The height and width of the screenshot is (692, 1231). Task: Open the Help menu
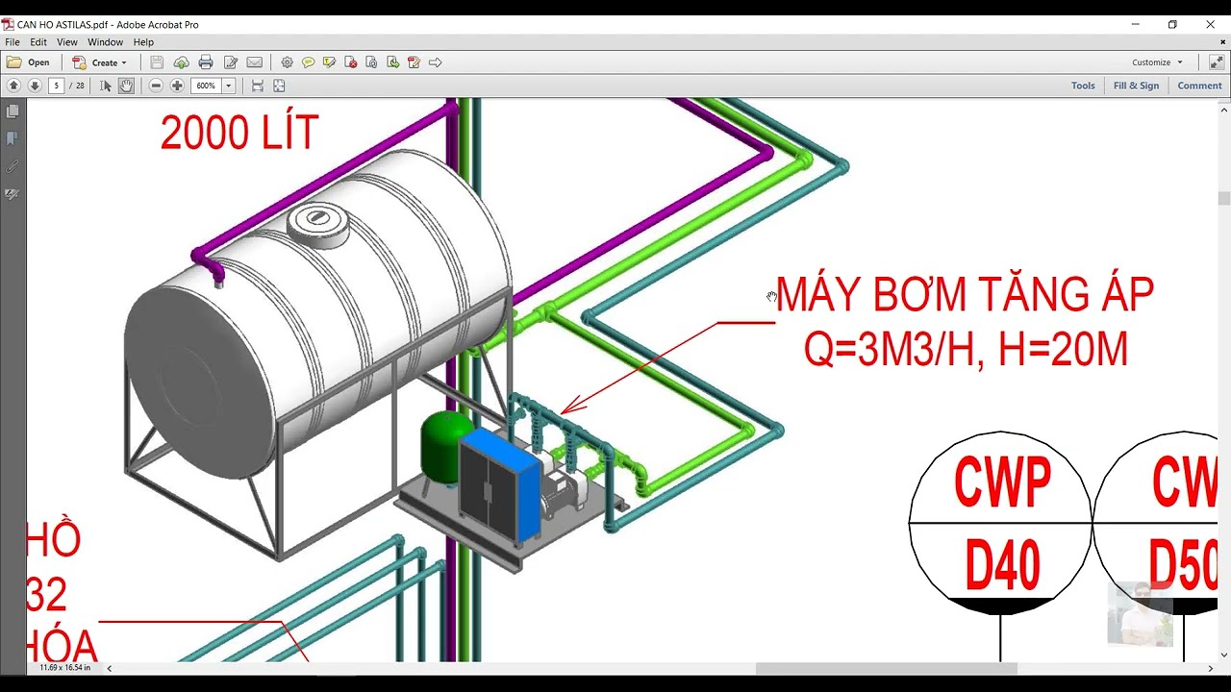(143, 42)
